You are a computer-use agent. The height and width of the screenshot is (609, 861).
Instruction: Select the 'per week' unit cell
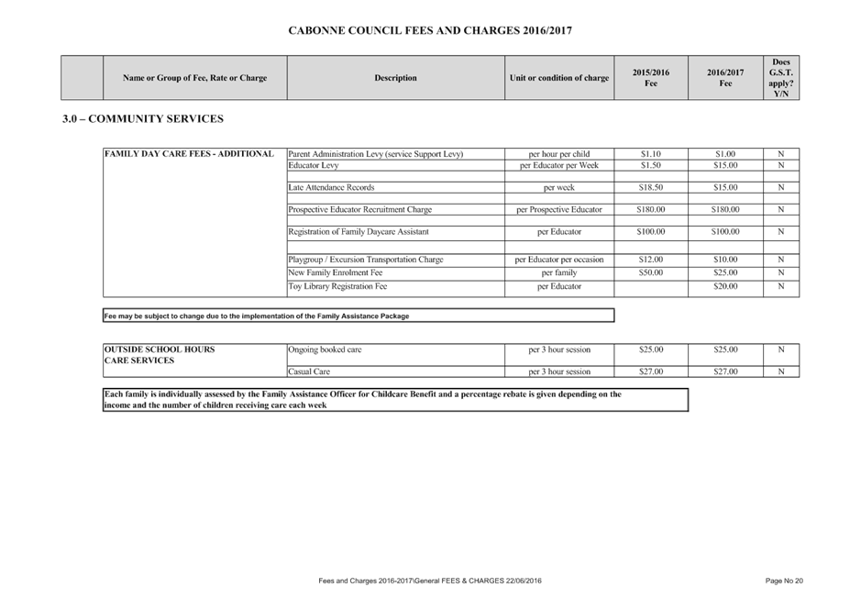tap(559, 187)
